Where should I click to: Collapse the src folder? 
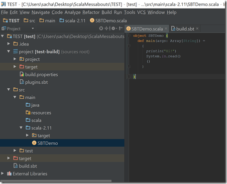click(8, 89)
